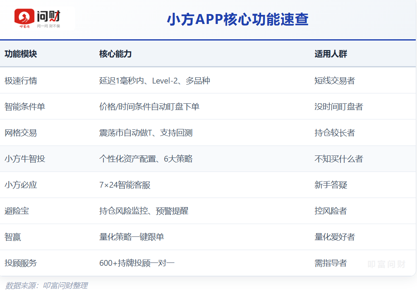Viewport: 417px width, 291px height.
Task: Click the 适用人群 column header
Action: (x=331, y=54)
